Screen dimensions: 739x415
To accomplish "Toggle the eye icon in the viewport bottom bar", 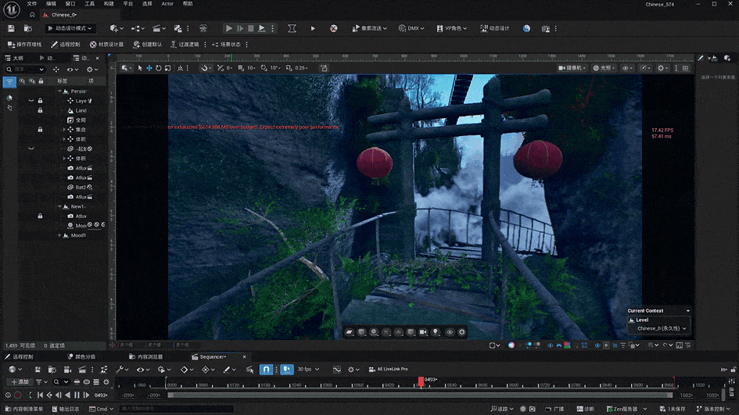I will click(450, 332).
